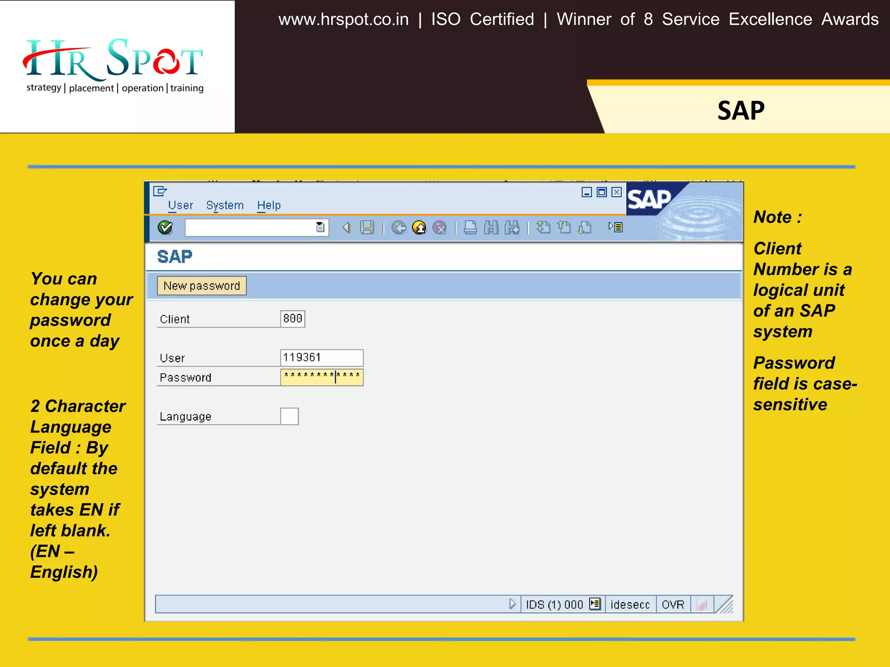Click the User field showing 119361
This screenshot has width=890, height=667.
coord(322,358)
